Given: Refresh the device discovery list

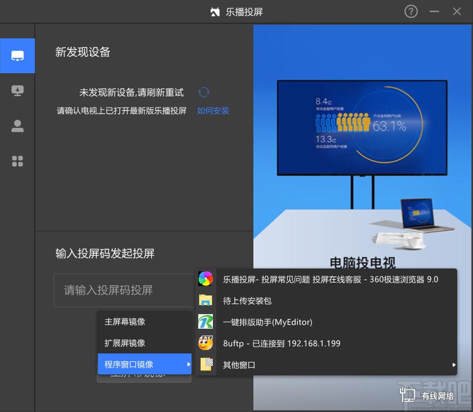Looking at the screenshot, I should (204, 92).
